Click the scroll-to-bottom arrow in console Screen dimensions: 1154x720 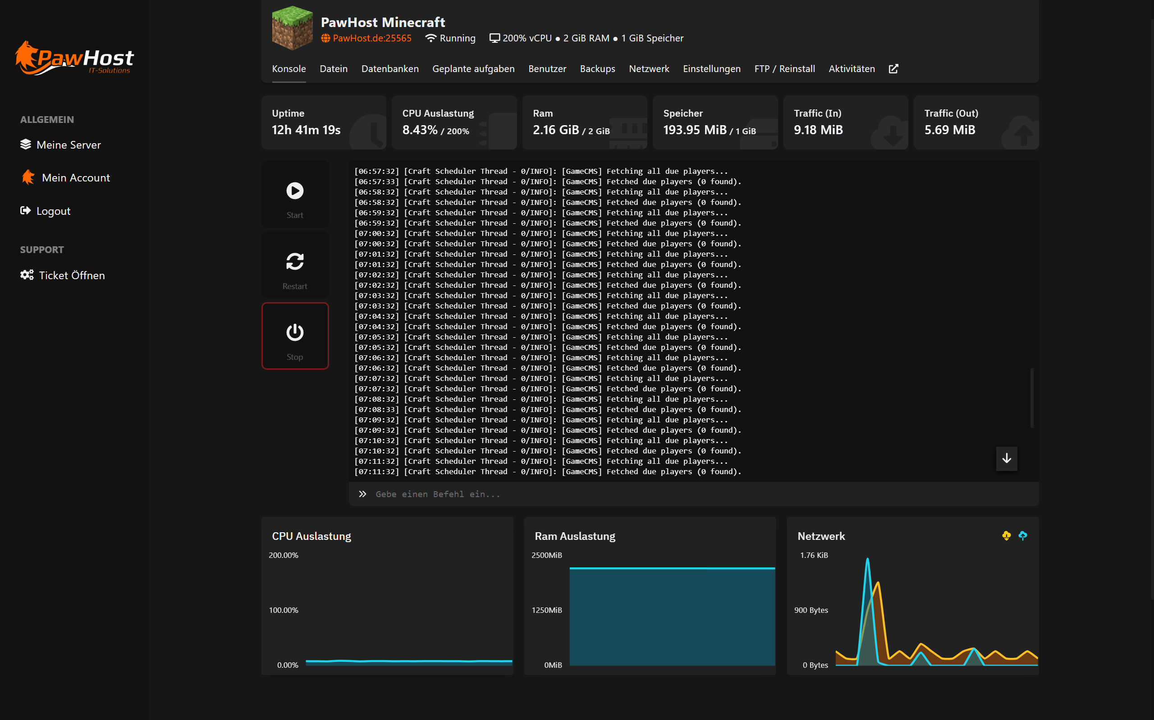click(x=1006, y=458)
